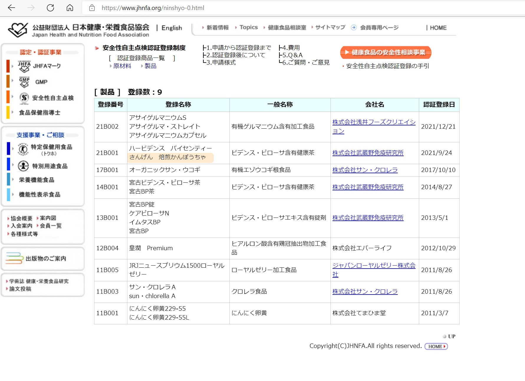The width and height of the screenshot is (525, 381).
Task: Open 株式会社武蔵野免疫研究所 link in row 21B001
Action: 368,153
